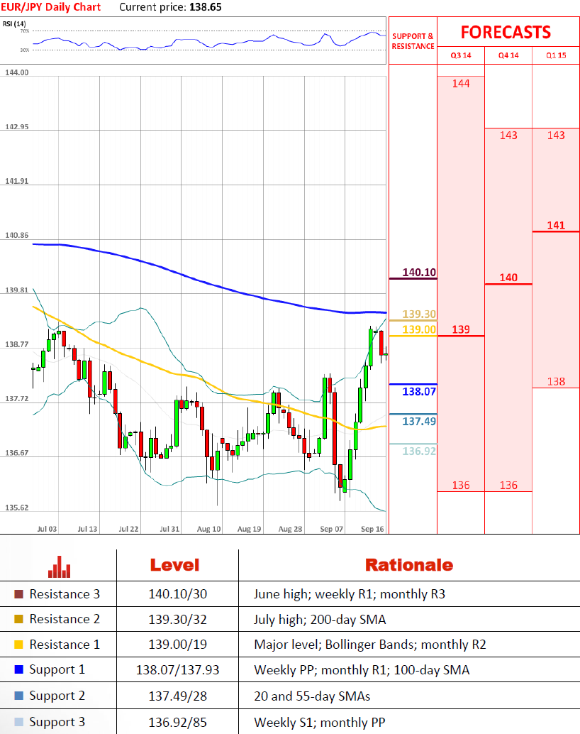This screenshot has height=734, width=580.
Task: Click the 'Support 2' row label
Action: 57,696
